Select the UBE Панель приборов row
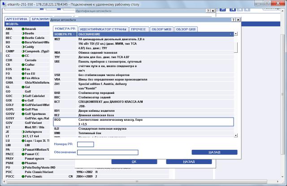The image size is (287, 186). pyautogui.click(x=143, y=66)
